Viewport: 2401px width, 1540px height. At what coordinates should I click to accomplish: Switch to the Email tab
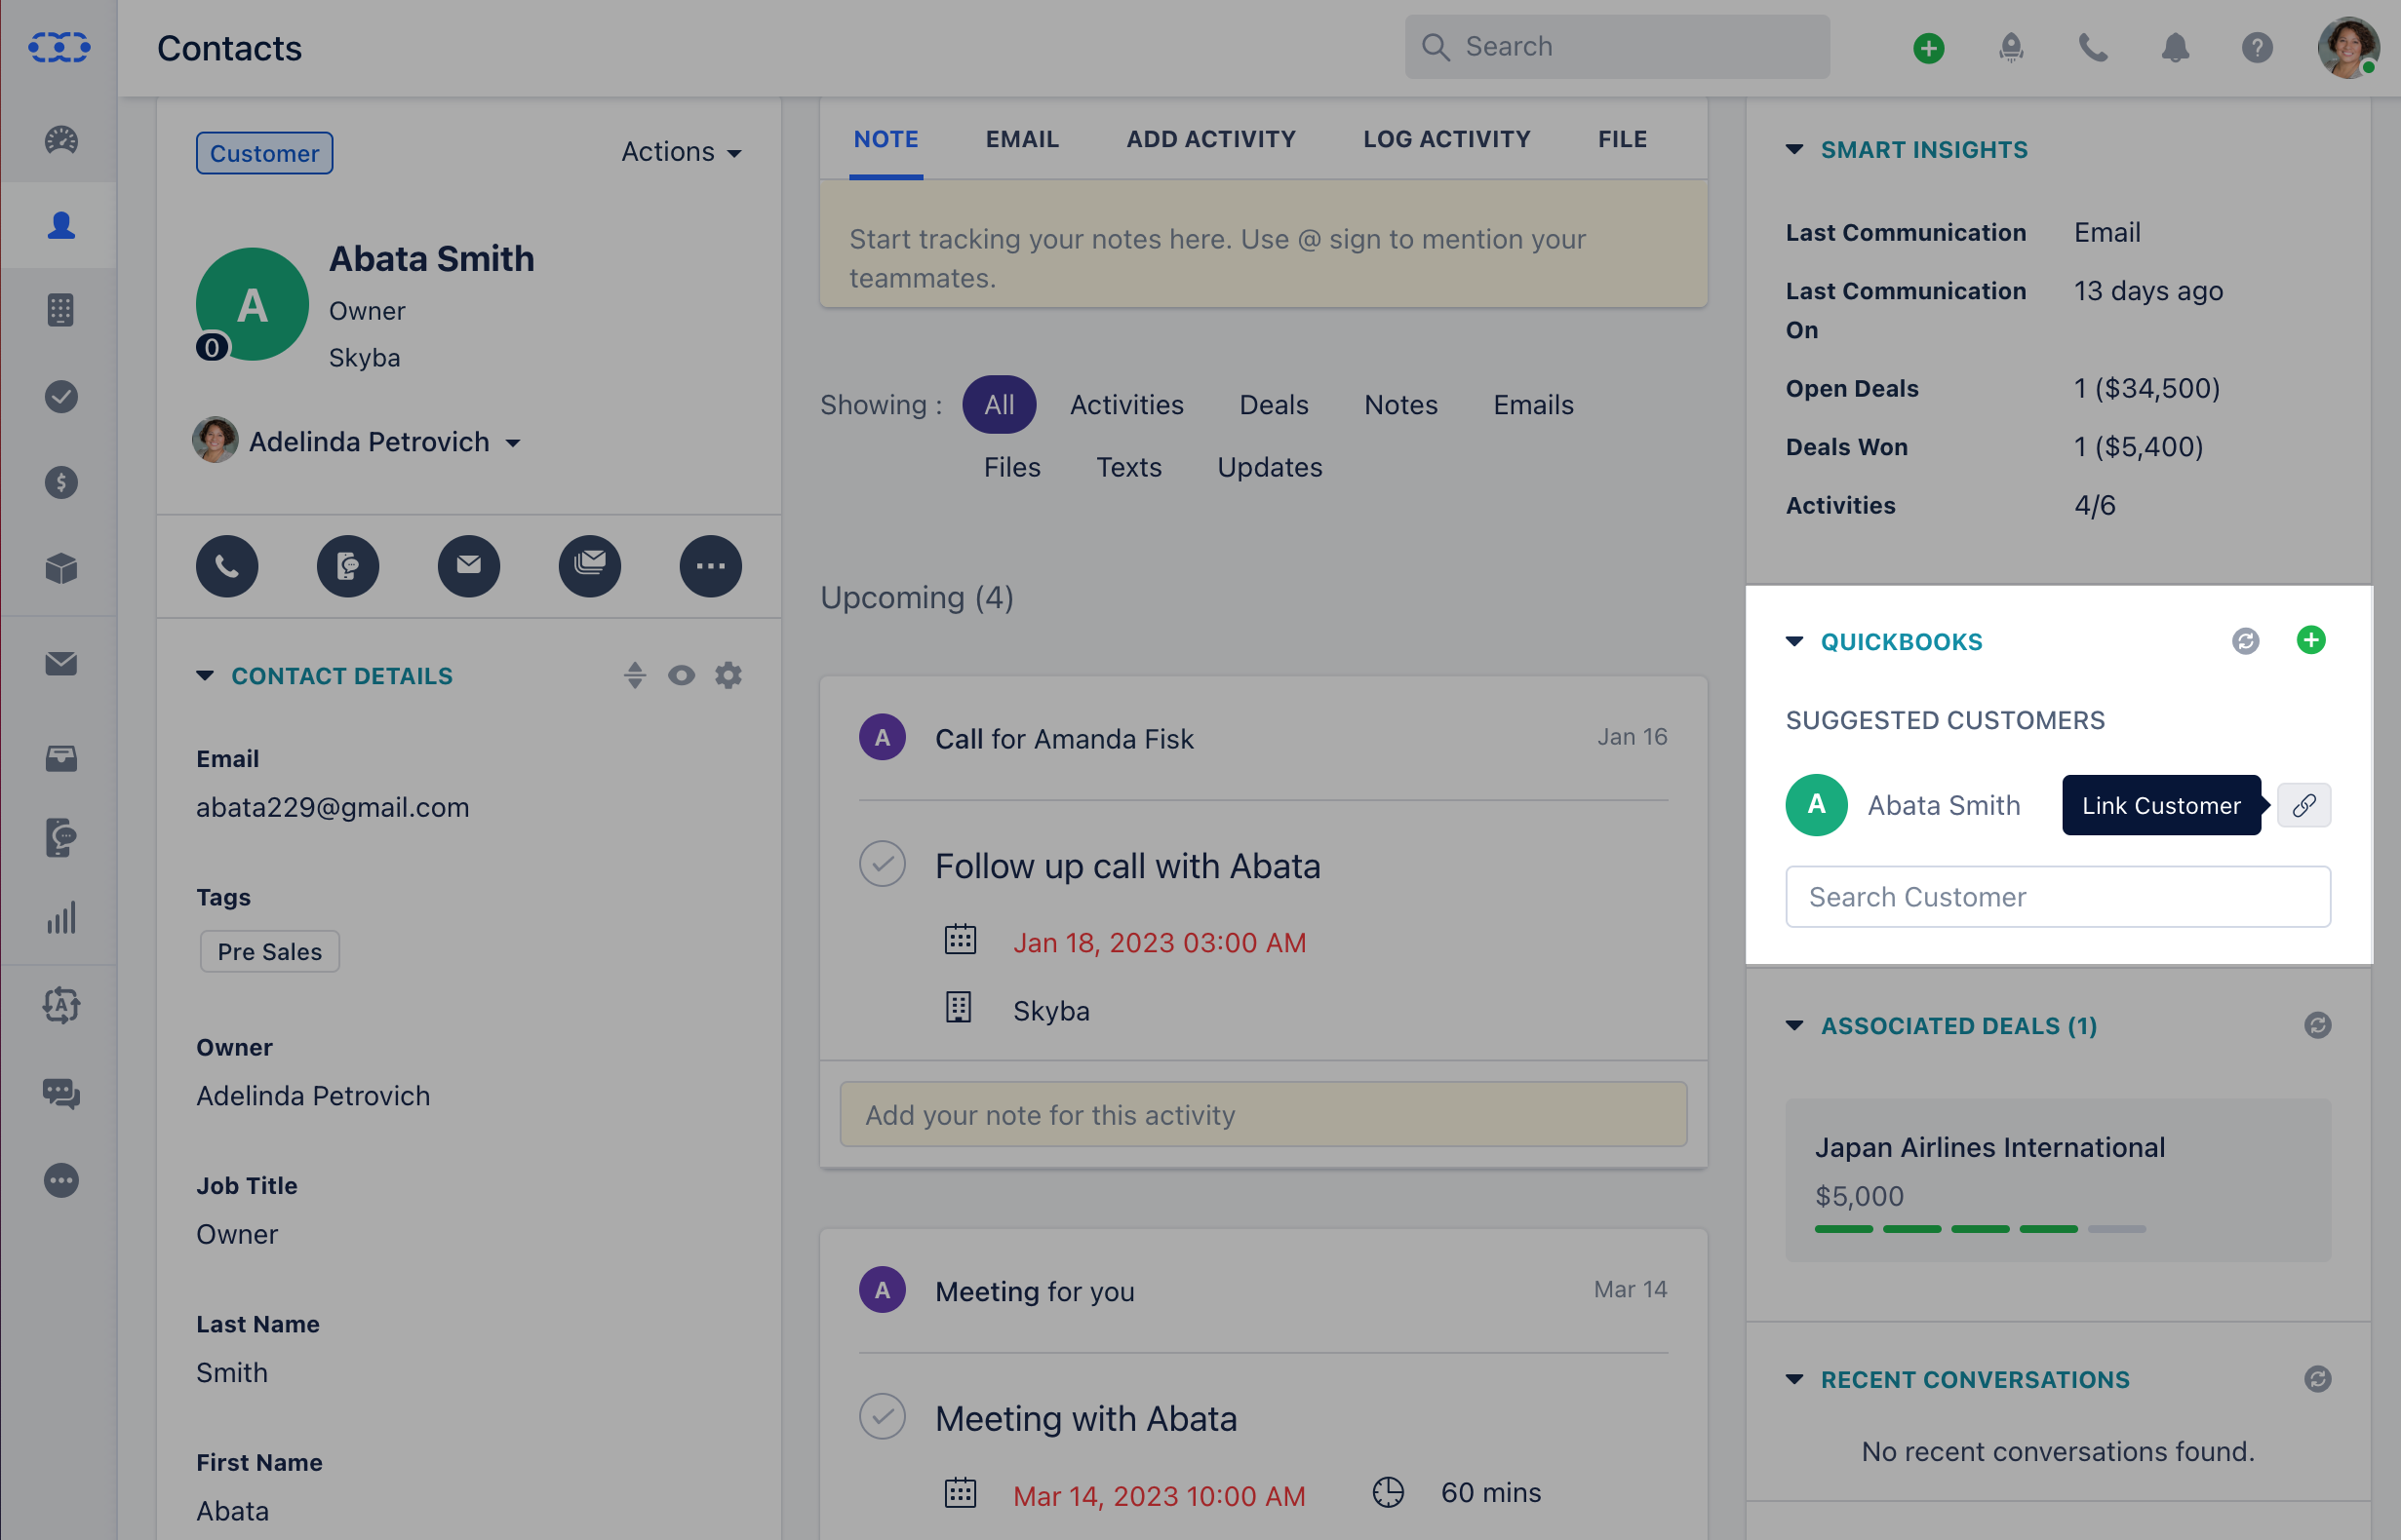(1021, 139)
